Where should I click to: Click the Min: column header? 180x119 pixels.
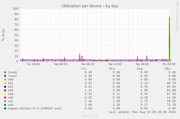coord(113,69)
